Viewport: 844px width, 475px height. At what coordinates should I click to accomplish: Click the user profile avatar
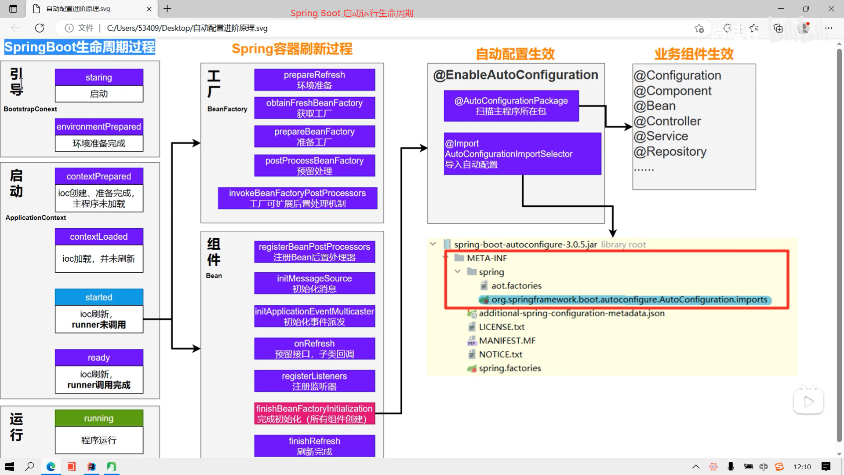point(804,28)
